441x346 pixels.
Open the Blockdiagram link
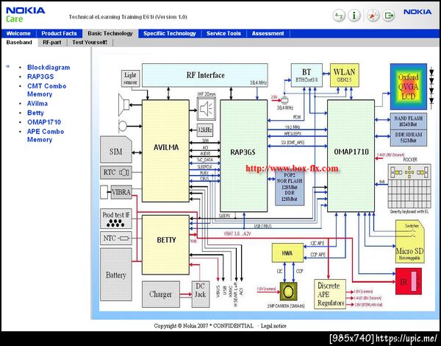(49, 67)
